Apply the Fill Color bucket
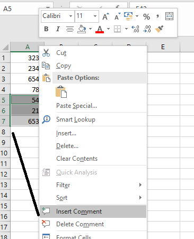Viewport: 194px width, 239px height. 82,29
